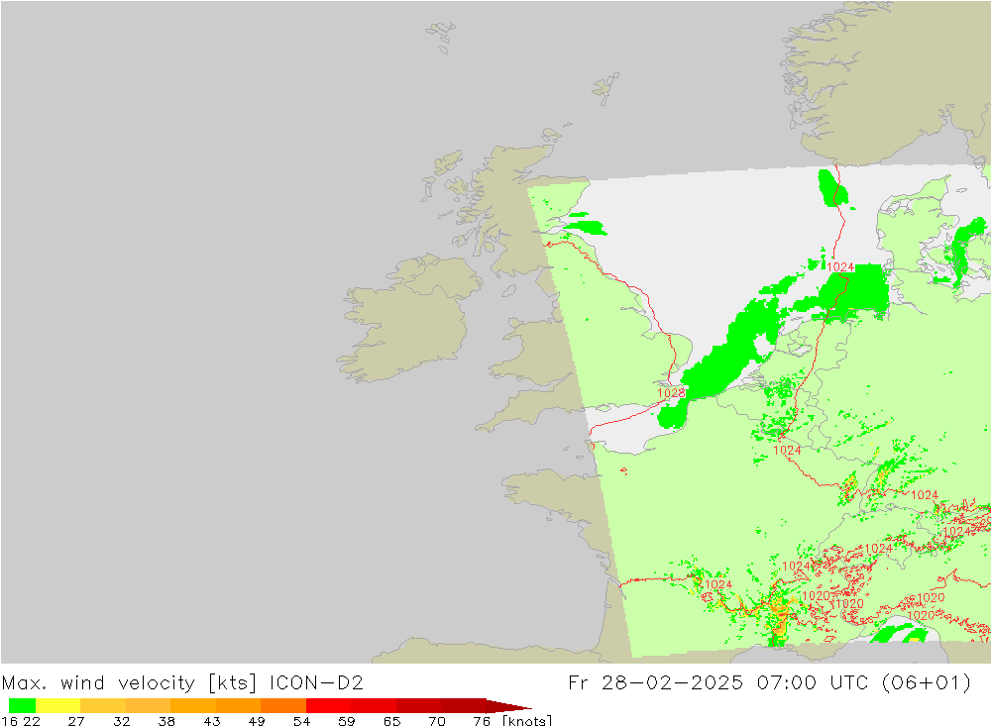Pick the 43–49 knots orange legend segment
The width and height of the screenshot is (991, 726).
[x=238, y=706]
